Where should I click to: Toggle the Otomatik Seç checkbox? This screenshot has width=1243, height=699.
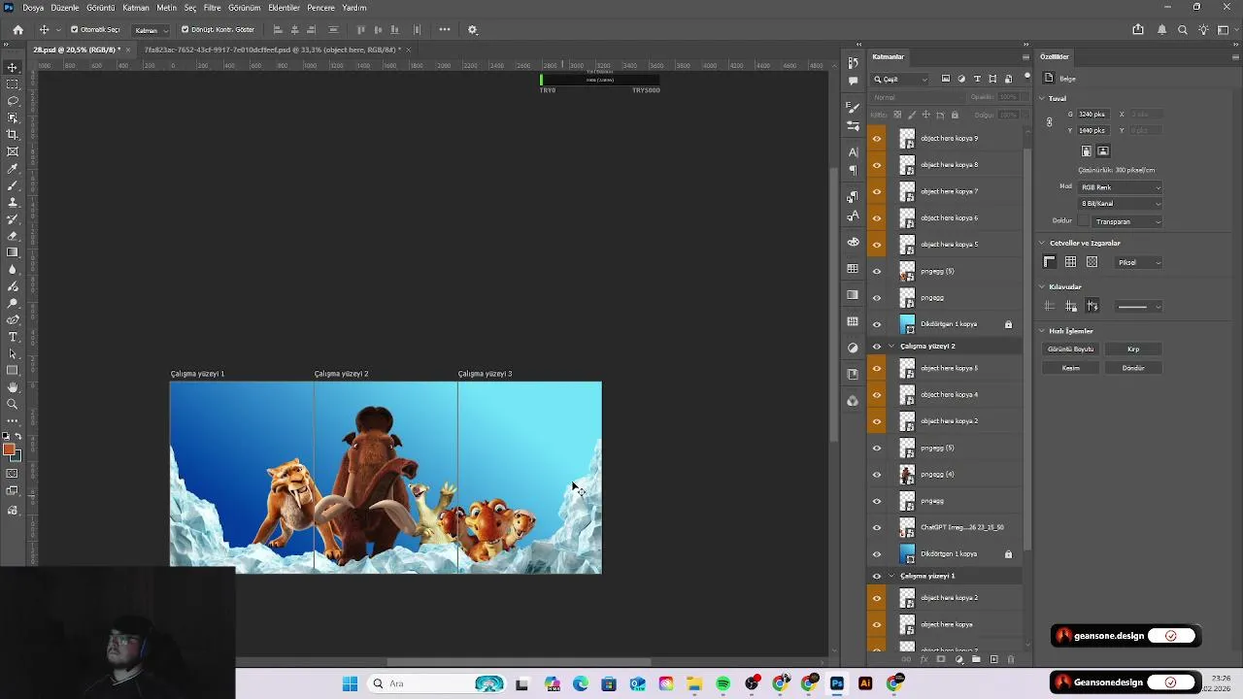(74, 30)
